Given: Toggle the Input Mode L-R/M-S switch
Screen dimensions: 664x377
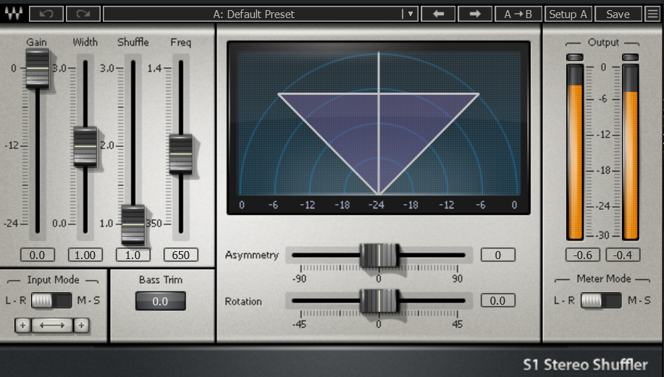Looking at the screenshot, I should point(51,300).
